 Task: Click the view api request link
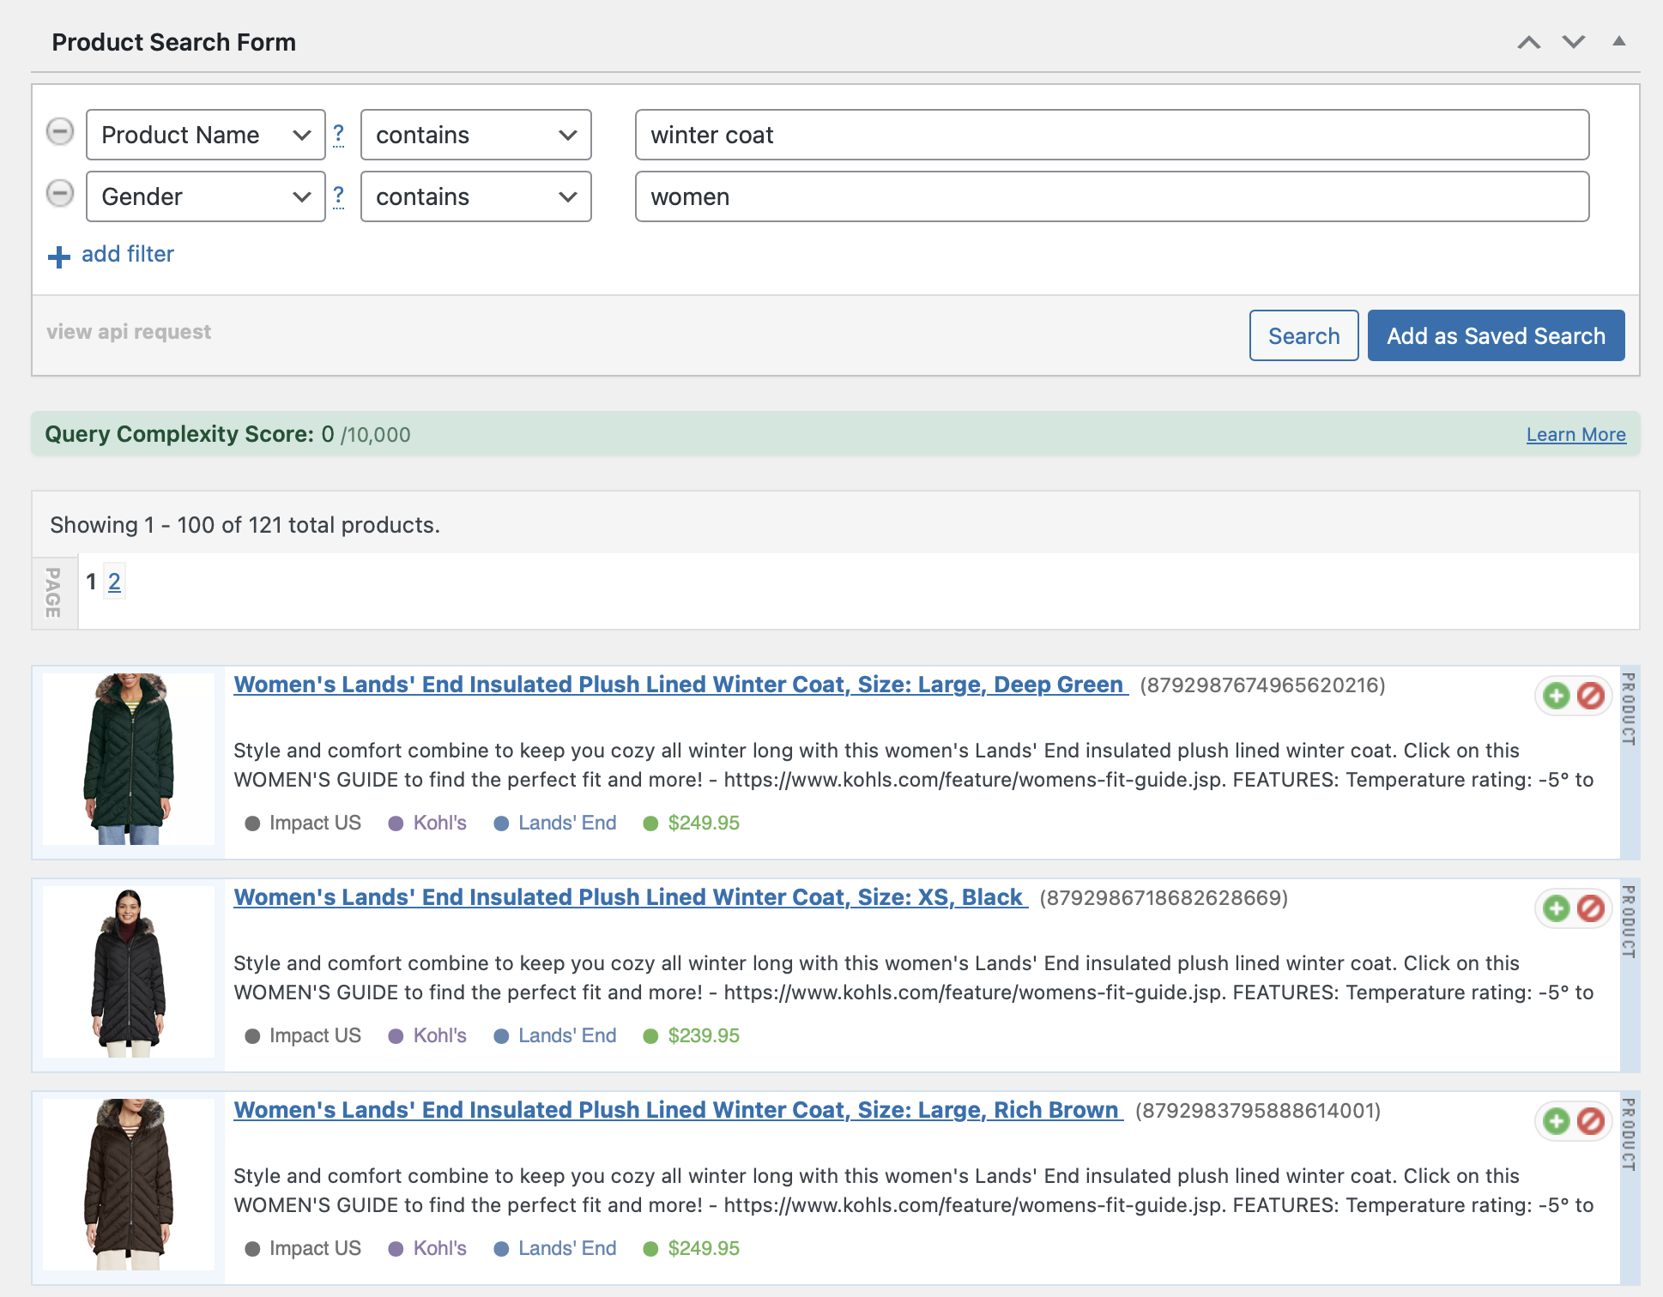pos(129,332)
